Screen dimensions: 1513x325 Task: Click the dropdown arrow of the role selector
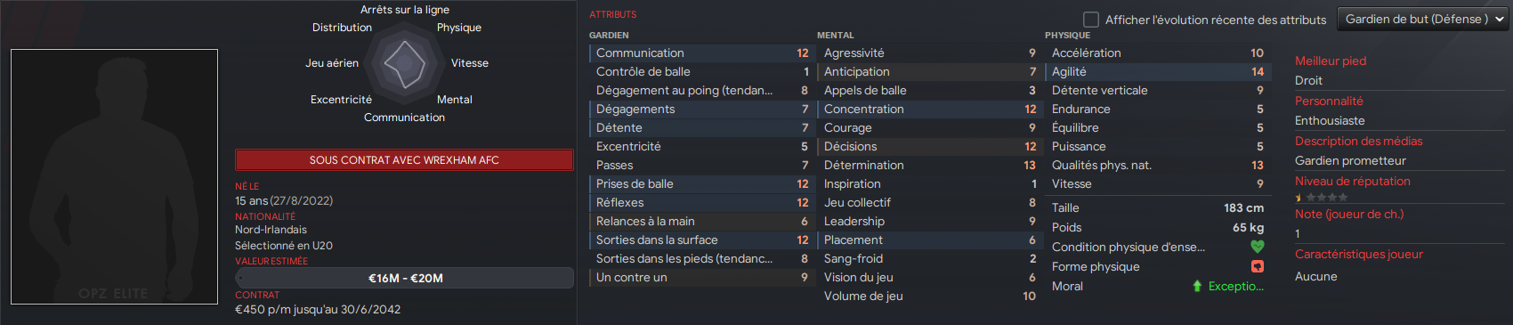tap(1500, 20)
